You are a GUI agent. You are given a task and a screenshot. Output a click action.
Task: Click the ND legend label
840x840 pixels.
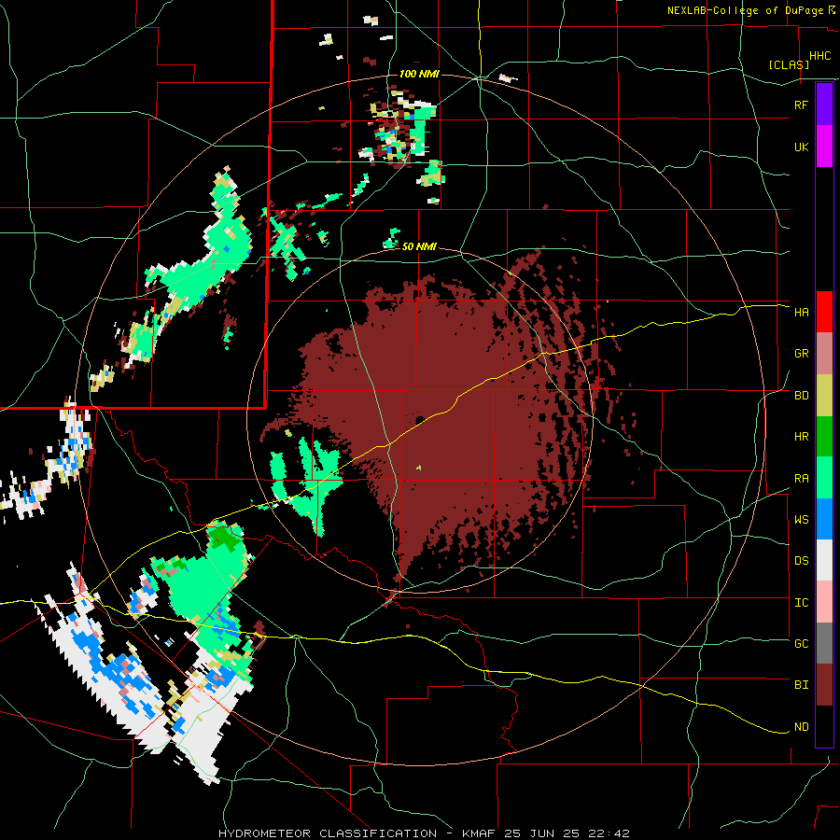(801, 727)
